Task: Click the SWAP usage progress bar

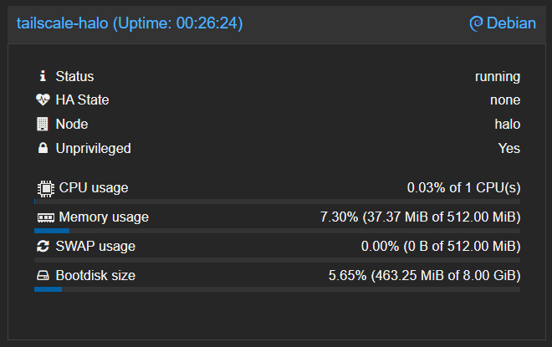Action: pos(277,260)
